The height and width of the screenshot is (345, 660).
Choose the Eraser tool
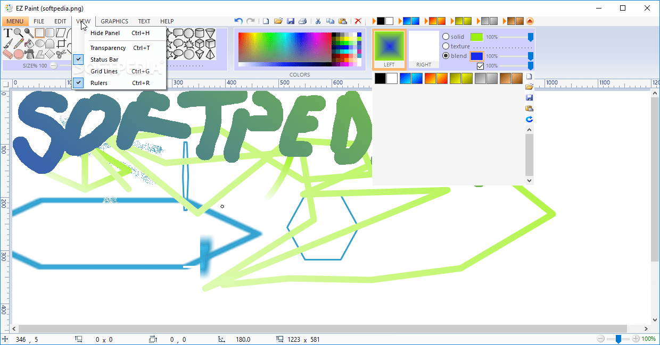tap(7, 54)
